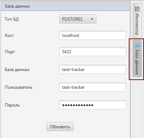Viewport: 144px width, 138px height.
Task: Click the Пароль password field
Action: tap(92, 105)
